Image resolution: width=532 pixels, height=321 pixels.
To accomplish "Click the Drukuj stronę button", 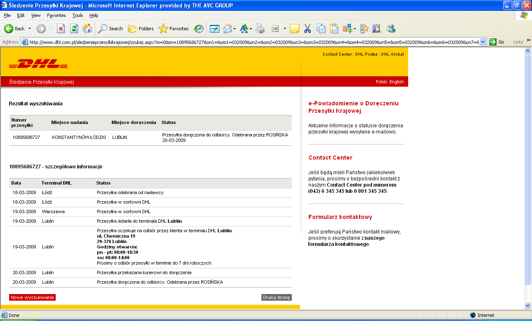I will pos(276,297).
